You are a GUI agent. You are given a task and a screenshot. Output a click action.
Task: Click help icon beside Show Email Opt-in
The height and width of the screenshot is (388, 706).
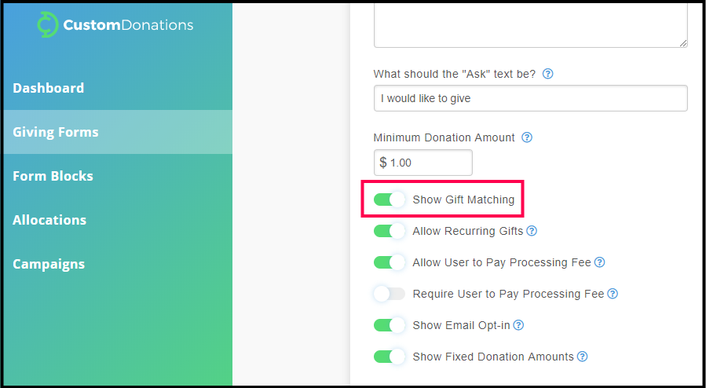[518, 325]
